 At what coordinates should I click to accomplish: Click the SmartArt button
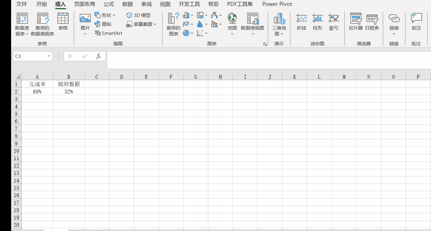[108, 33]
